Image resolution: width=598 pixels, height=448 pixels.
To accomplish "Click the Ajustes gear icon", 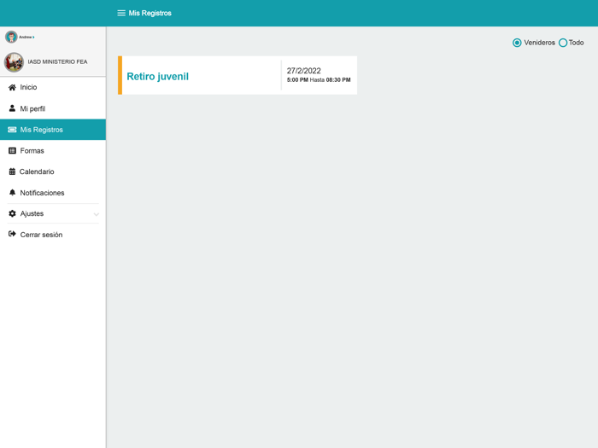I will click(12, 213).
